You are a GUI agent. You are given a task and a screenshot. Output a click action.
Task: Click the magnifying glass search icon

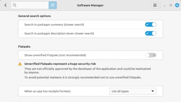[x=15, y=5]
